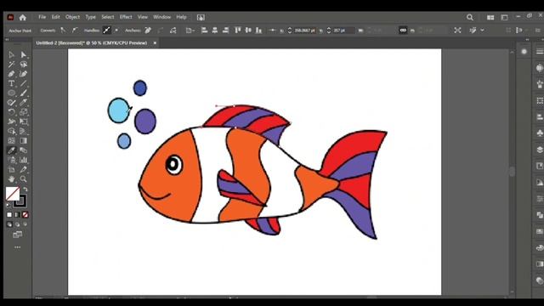Select the Direct Selection tool
This screenshot has width=544, height=306.
coord(23,54)
